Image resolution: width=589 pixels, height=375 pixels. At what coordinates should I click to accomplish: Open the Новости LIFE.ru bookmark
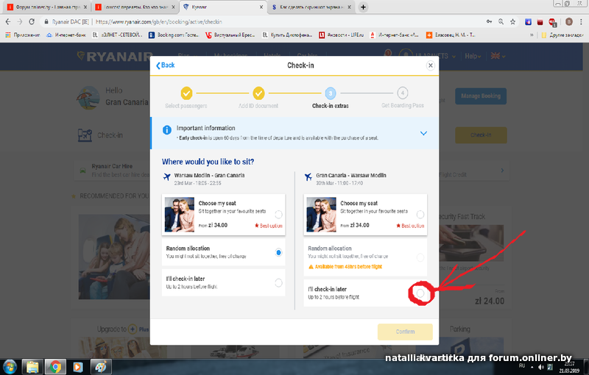tap(341, 35)
